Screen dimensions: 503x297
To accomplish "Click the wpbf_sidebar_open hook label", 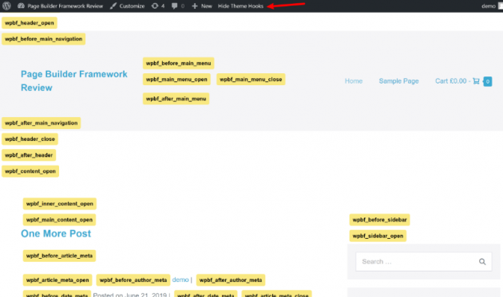I will click(x=378, y=236).
